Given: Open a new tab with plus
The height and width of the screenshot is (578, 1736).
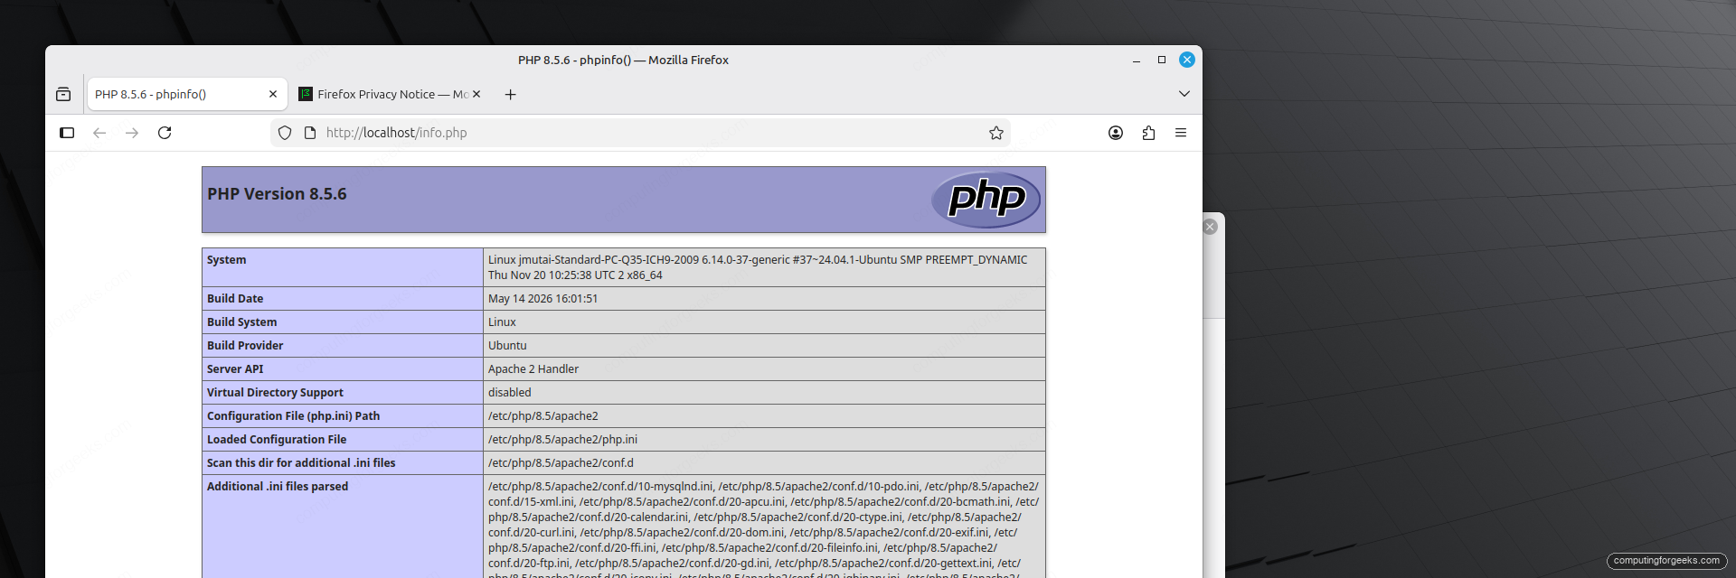Looking at the screenshot, I should tap(510, 94).
